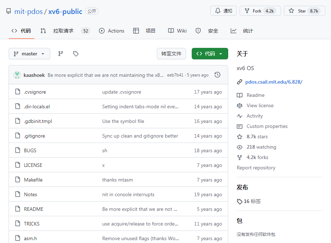Click the file icon for TRICKS
The height and width of the screenshot is (243, 331).
point(18,223)
